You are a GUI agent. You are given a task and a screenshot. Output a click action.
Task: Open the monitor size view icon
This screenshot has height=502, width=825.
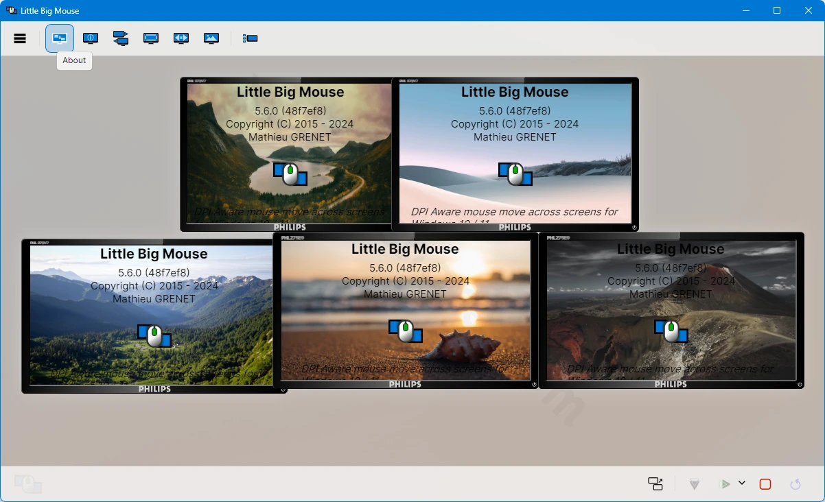(151, 38)
